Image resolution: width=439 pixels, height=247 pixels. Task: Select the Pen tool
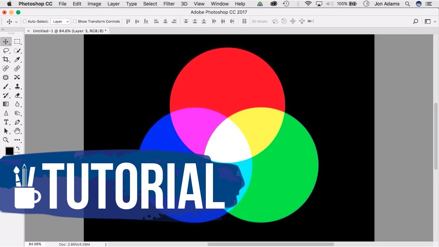coord(17,122)
